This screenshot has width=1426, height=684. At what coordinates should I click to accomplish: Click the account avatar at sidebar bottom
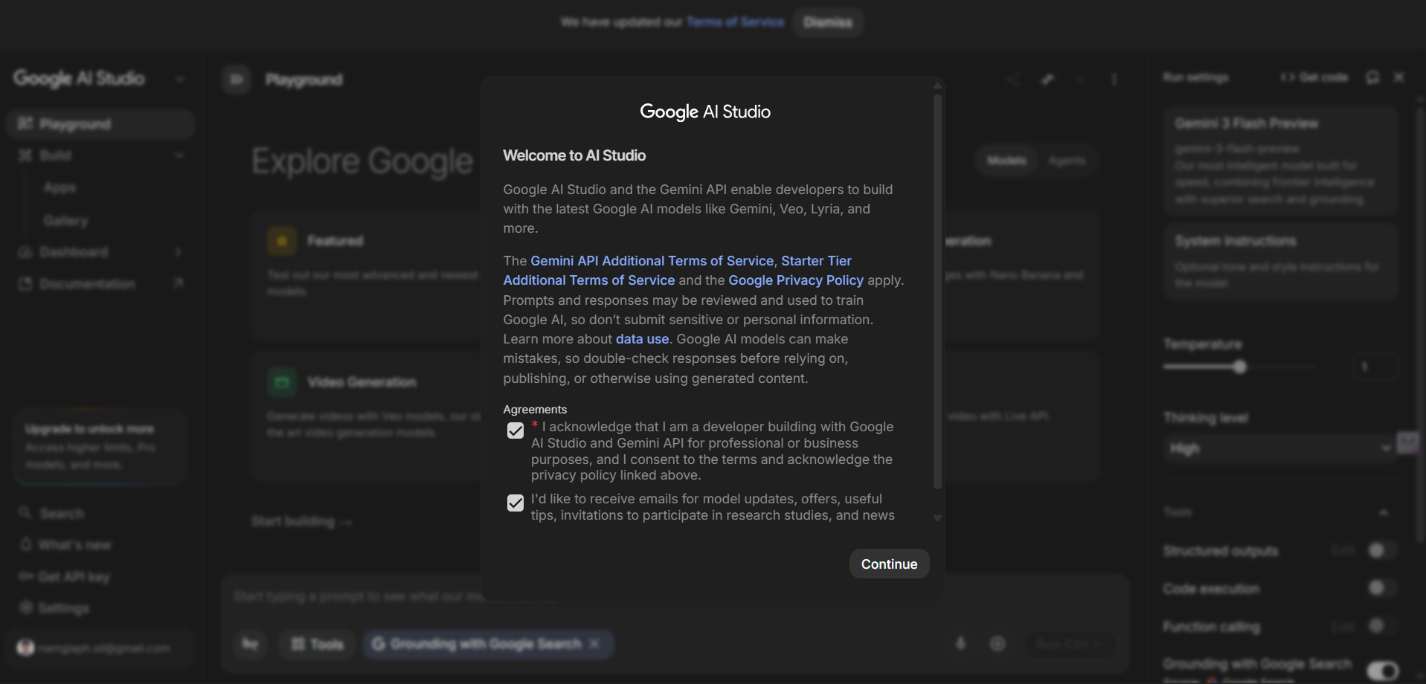[x=26, y=648]
